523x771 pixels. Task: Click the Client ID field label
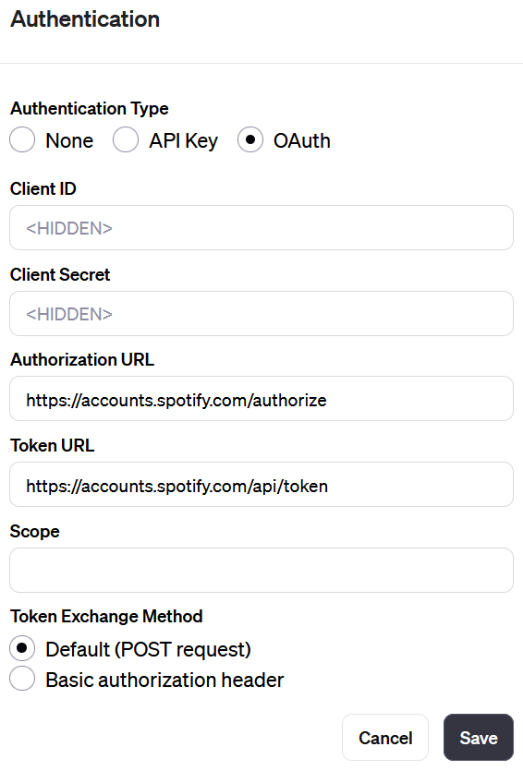click(x=43, y=188)
